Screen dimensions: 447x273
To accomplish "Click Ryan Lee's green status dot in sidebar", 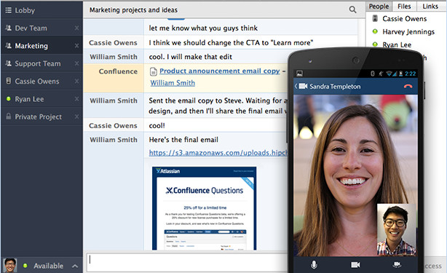I will pyautogui.click(x=9, y=99).
